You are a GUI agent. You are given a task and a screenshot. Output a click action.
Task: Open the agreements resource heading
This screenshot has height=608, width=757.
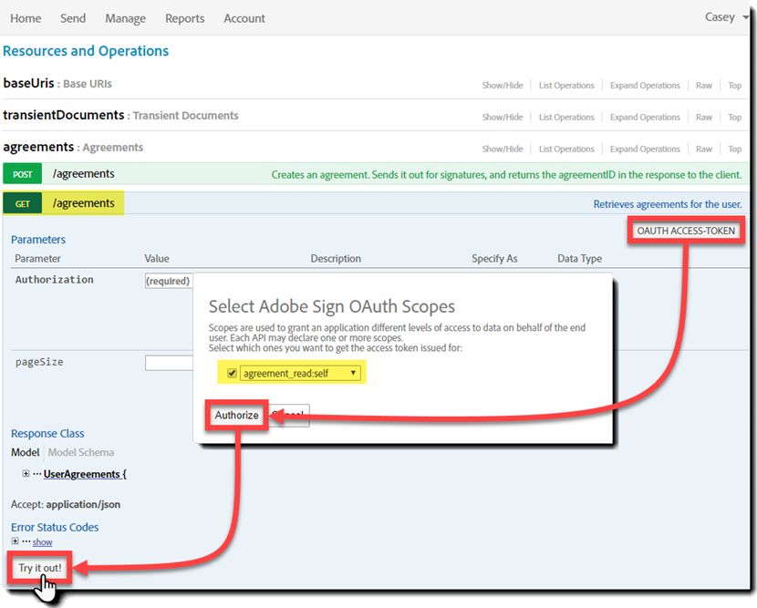coord(38,147)
